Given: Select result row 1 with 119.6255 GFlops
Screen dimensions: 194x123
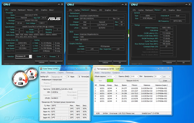Looking at the screenshot, I should tap(131, 88).
